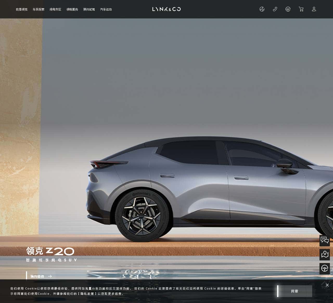Click the steering wheel icon in header

tap(288, 9)
